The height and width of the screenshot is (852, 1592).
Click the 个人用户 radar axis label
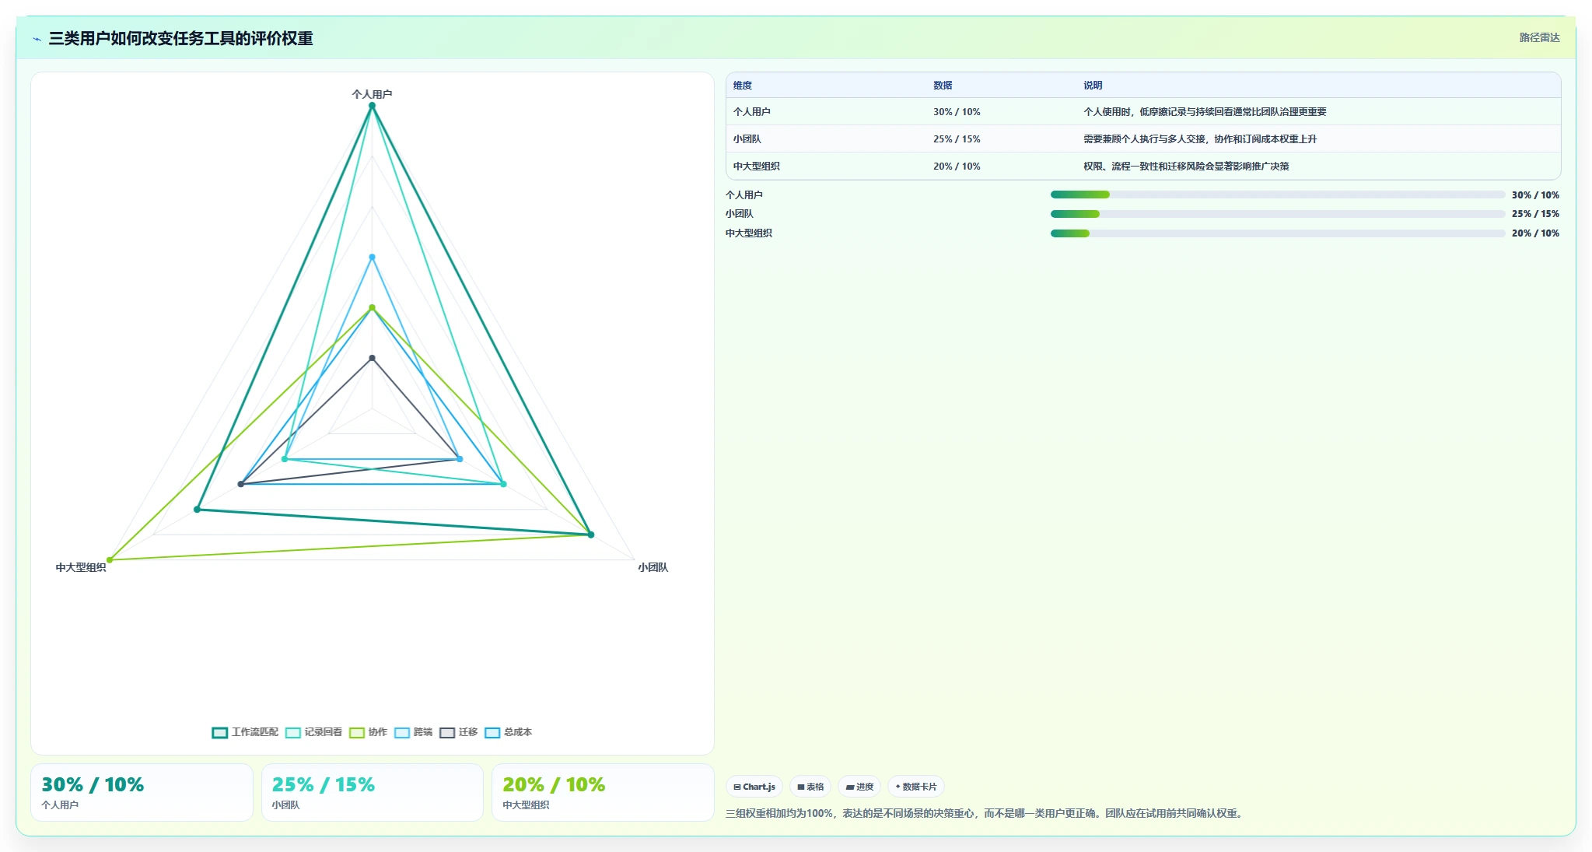click(372, 94)
